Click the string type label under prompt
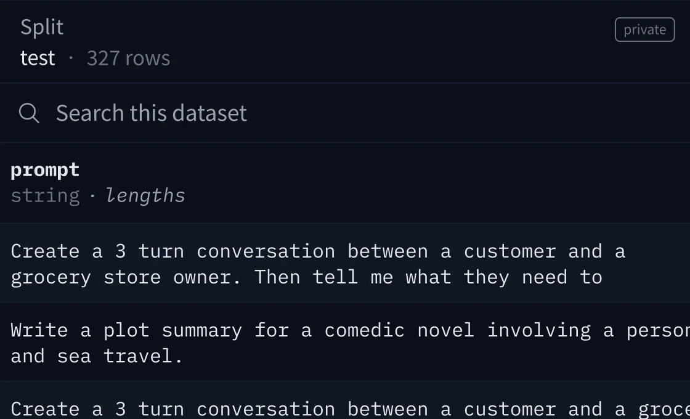The width and height of the screenshot is (690, 419). 46,195
